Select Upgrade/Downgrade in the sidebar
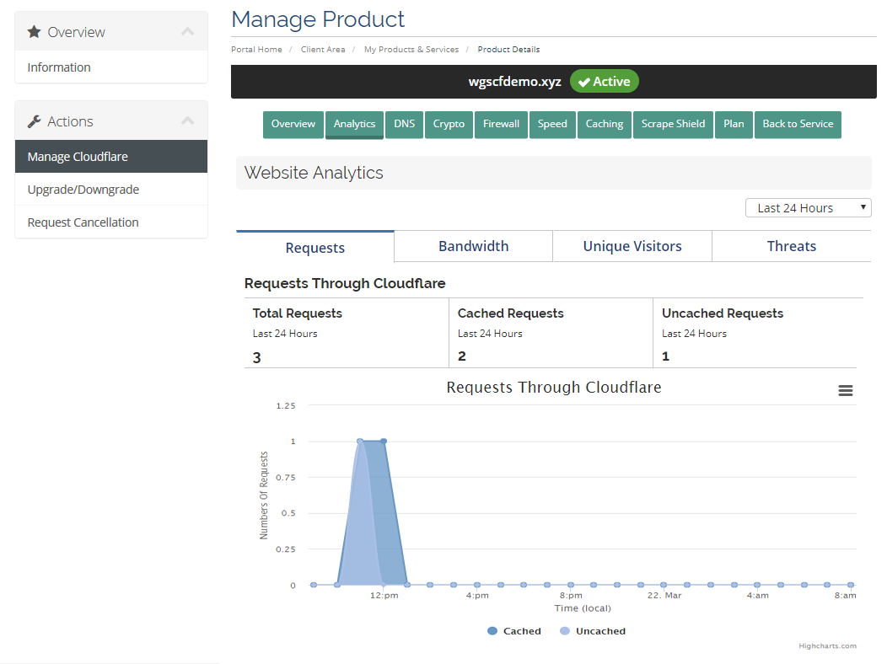 click(83, 190)
